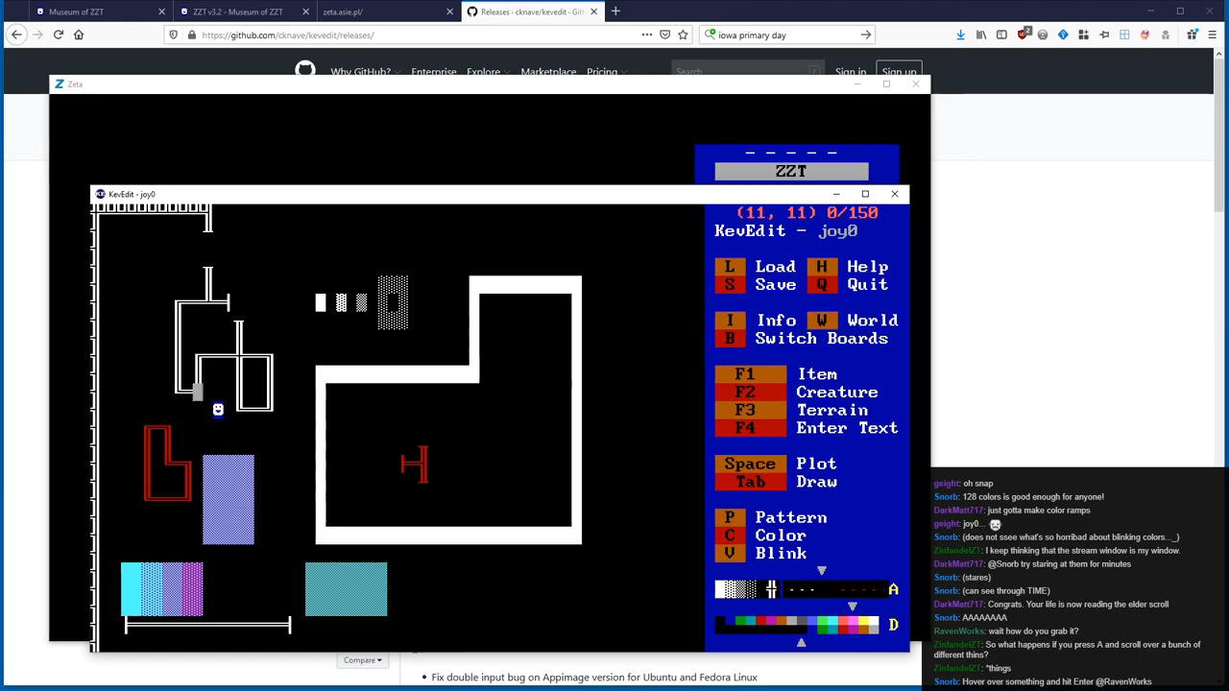Screen dimensions: 1229x691
Task: Open page actions ellipsis in address bar
Action: pyautogui.click(x=646, y=35)
